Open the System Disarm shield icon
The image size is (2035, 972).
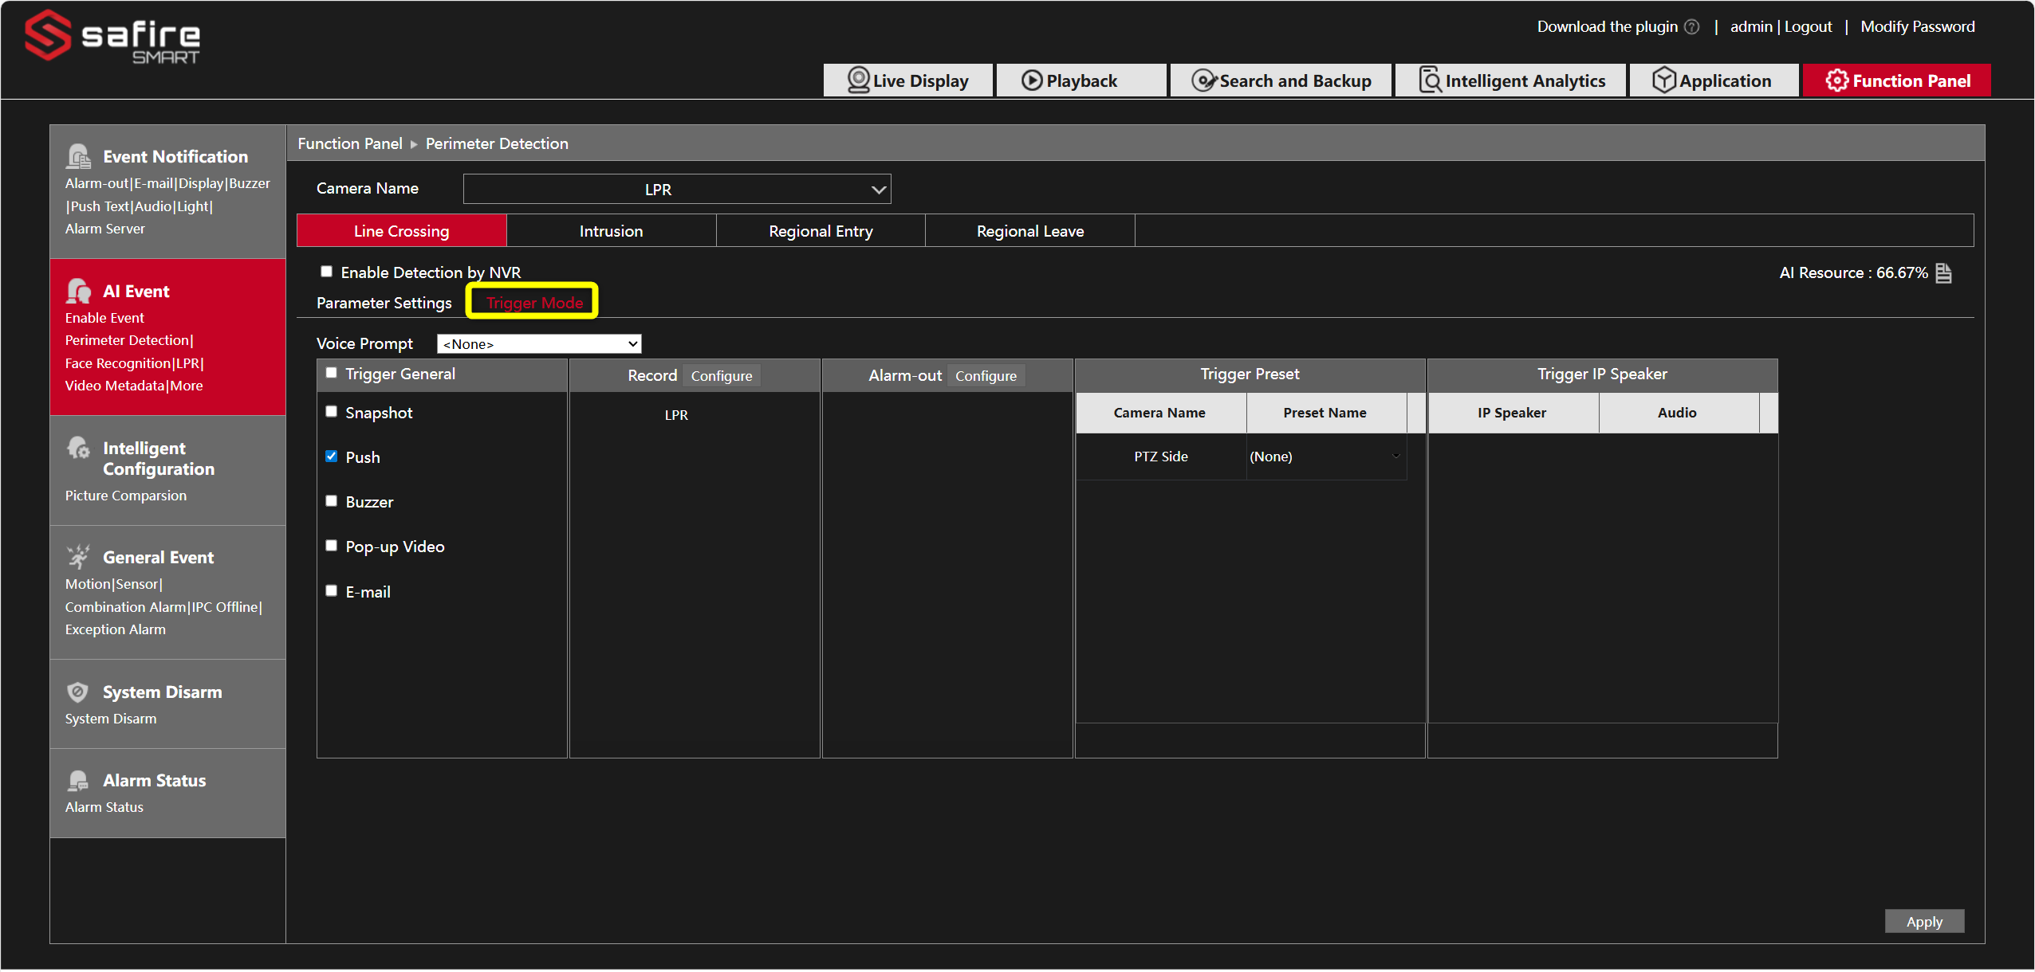[x=77, y=692]
